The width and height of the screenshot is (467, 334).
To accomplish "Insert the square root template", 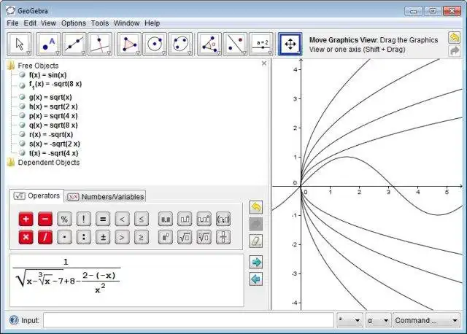I will [185, 237].
